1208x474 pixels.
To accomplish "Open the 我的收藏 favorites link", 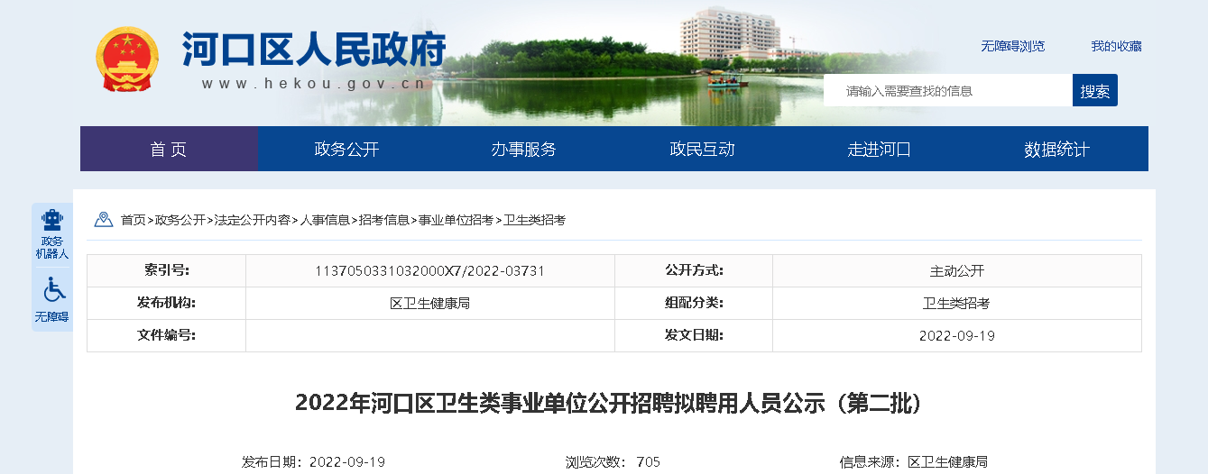I will (1116, 46).
